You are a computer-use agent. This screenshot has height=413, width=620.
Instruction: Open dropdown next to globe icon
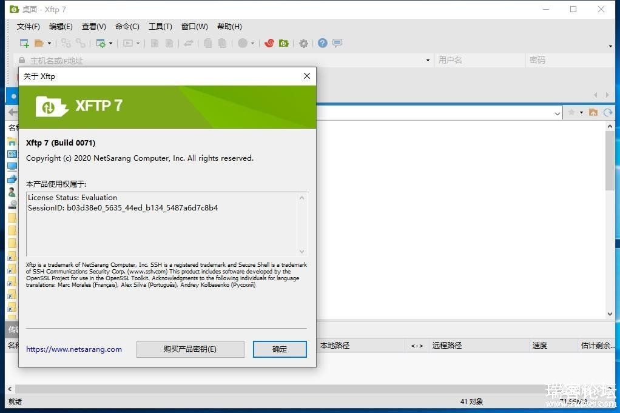(x=252, y=43)
